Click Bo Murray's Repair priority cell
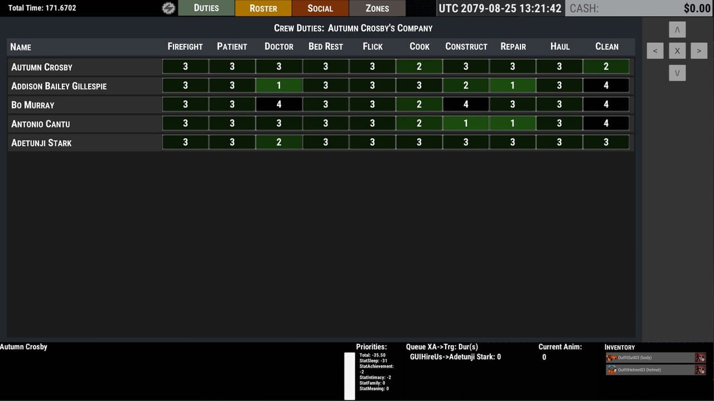The width and height of the screenshot is (714, 401). coord(513,104)
